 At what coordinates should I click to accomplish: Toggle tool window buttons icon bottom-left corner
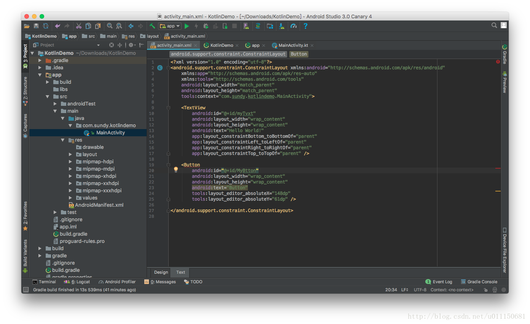(x=26, y=290)
